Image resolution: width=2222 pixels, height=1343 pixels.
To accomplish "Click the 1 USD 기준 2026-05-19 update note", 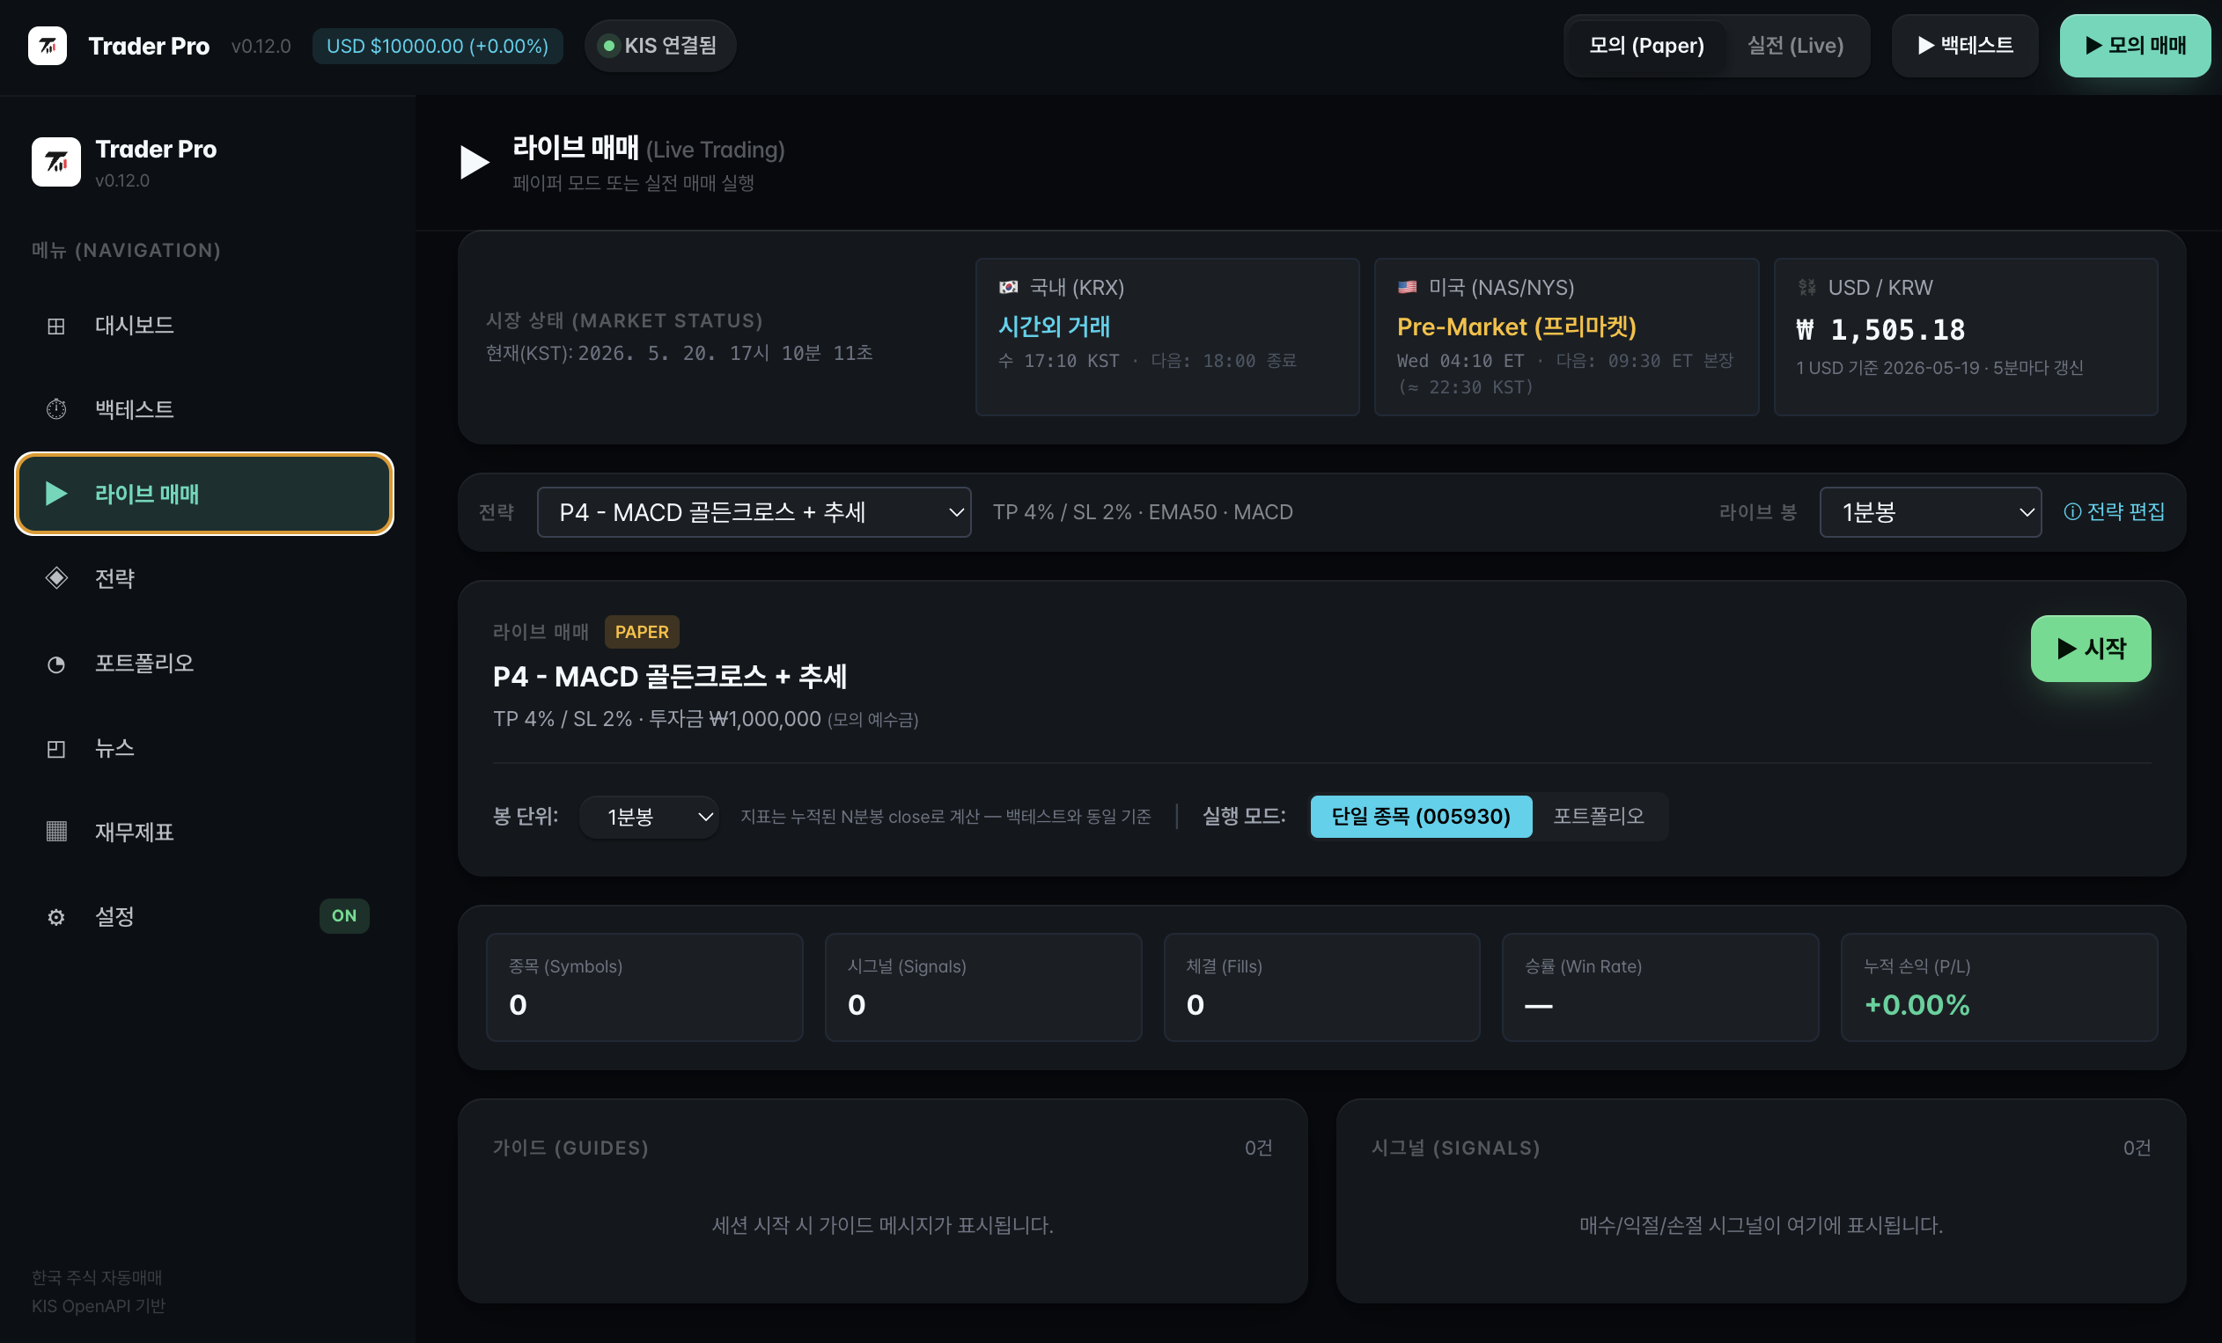I will click(1939, 368).
